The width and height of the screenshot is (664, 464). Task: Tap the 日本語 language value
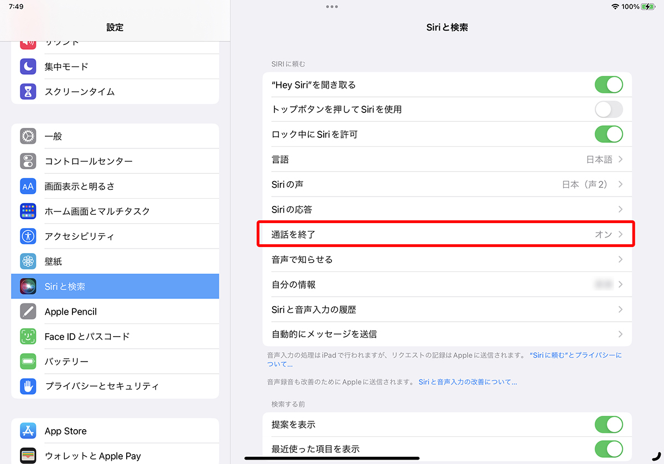click(x=599, y=159)
